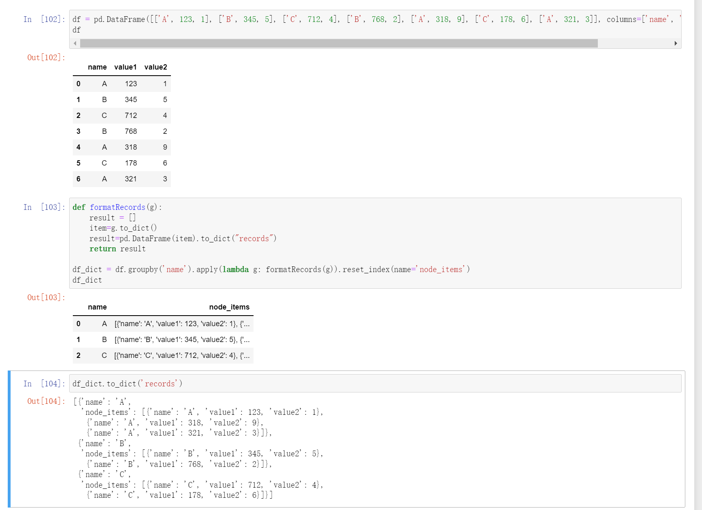The height and width of the screenshot is (510, 702).
Task: Click the df_dict.to_dict('records') input cell
Action: coord(375,384)
